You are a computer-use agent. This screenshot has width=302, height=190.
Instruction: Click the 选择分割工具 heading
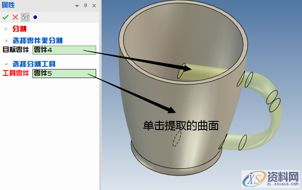click(34, 64)
